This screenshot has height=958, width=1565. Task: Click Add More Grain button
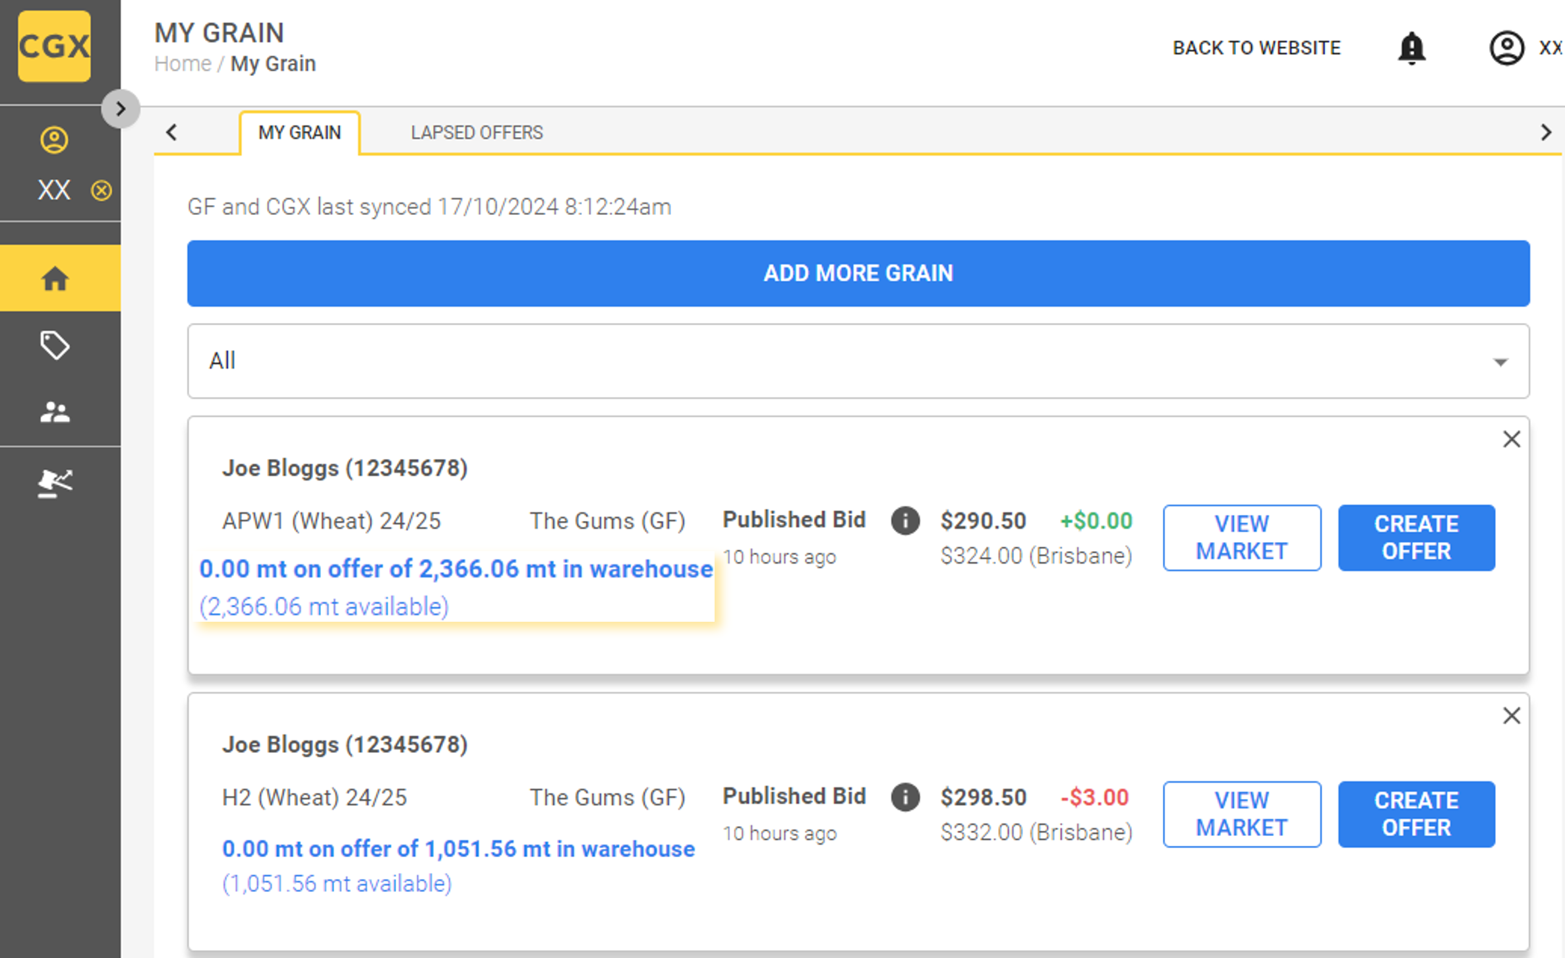click(858, 273)
